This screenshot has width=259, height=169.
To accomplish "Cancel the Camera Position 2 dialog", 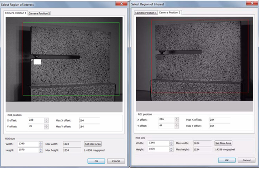I will coord(246,160).
